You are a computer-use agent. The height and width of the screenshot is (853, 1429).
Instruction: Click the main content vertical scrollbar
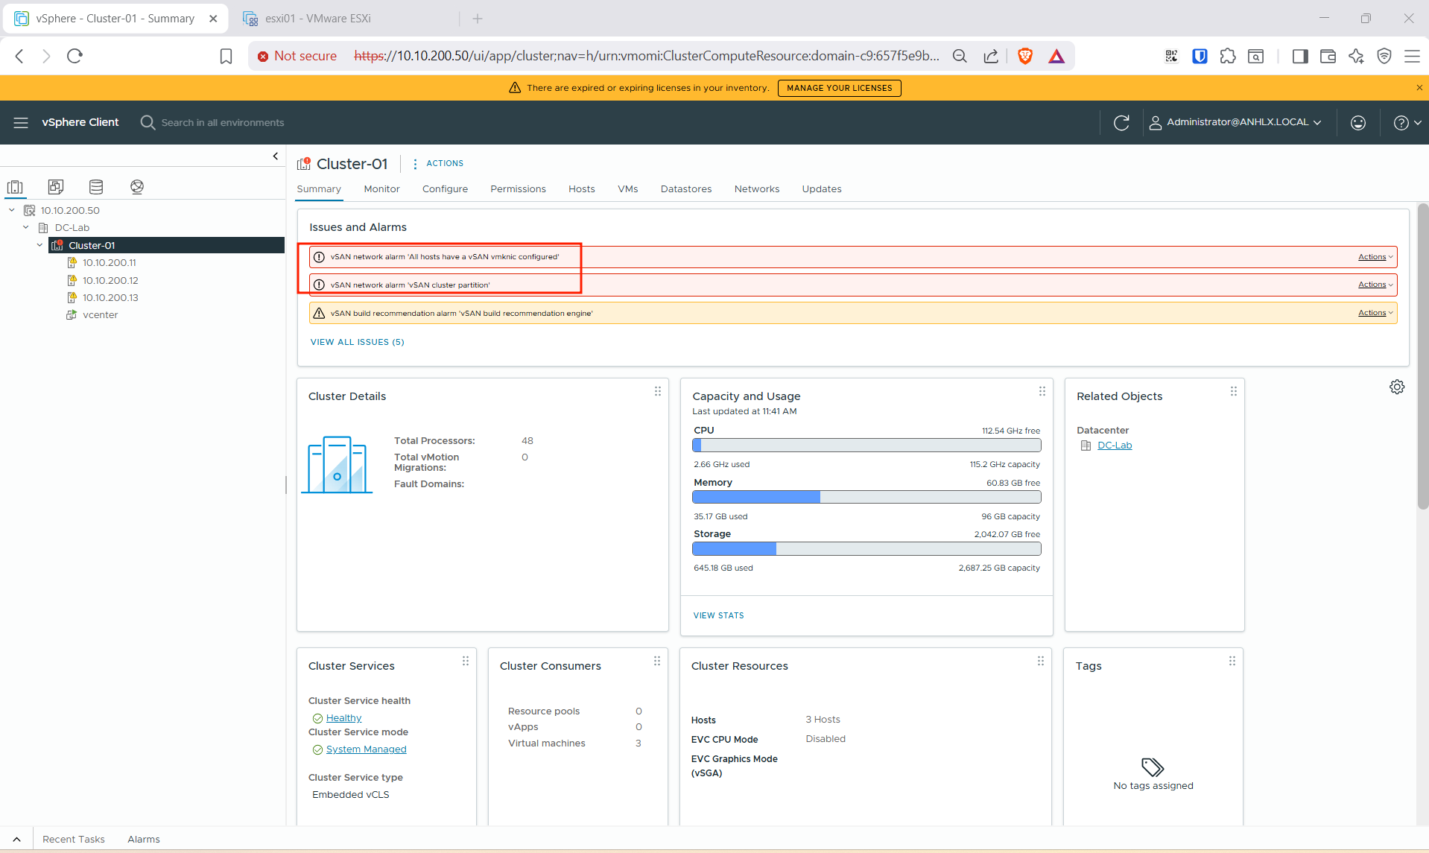pyautogui.click(x=1423, y=358)
